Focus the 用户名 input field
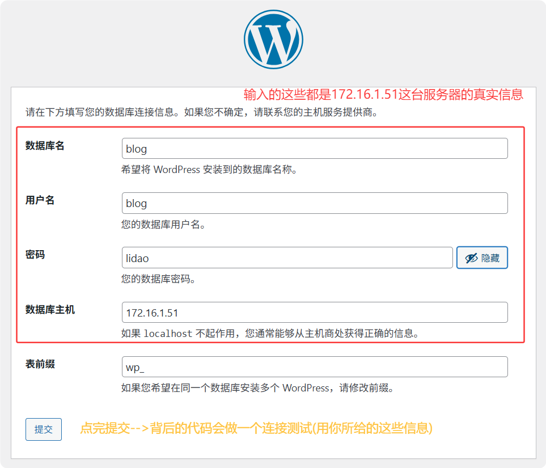The height and width of the screenshot is (468, 546). [315, 203]
